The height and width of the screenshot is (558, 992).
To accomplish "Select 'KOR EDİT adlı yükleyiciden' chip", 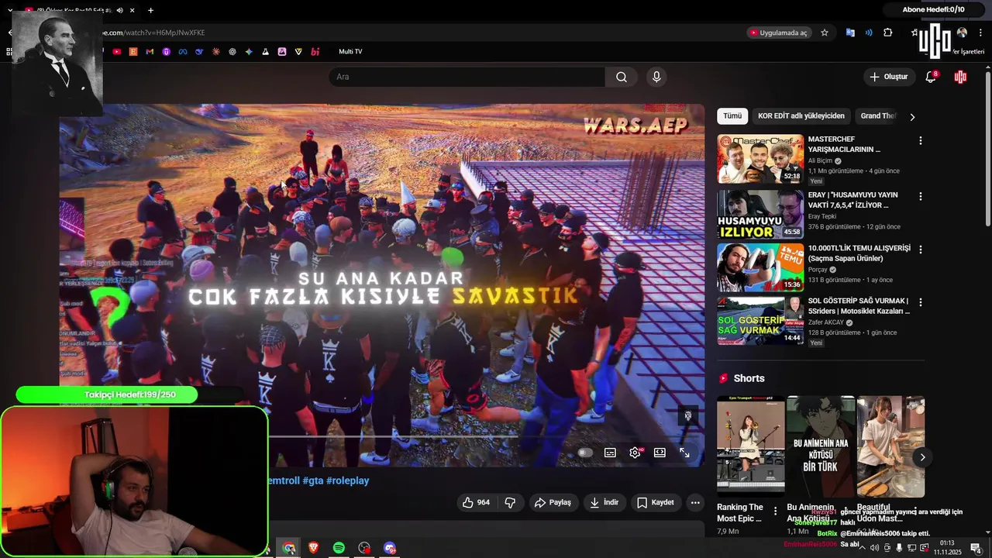I will point(801,116).
